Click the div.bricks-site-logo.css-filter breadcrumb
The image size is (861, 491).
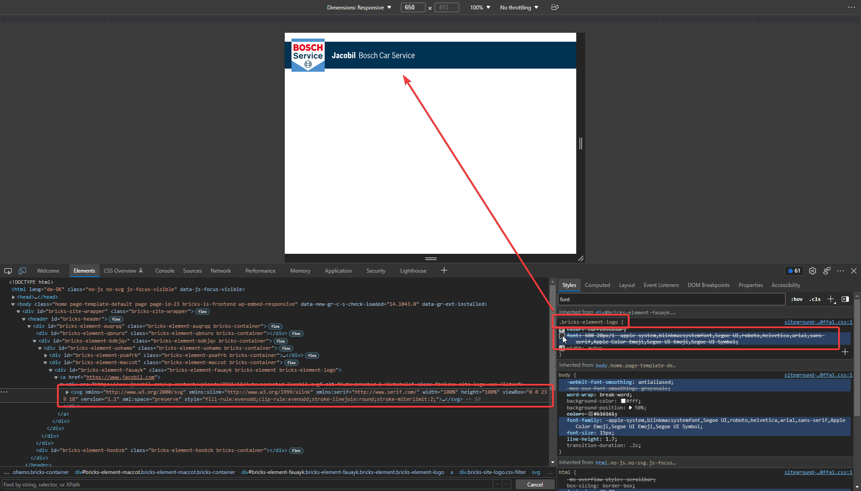tap(492, 472)
